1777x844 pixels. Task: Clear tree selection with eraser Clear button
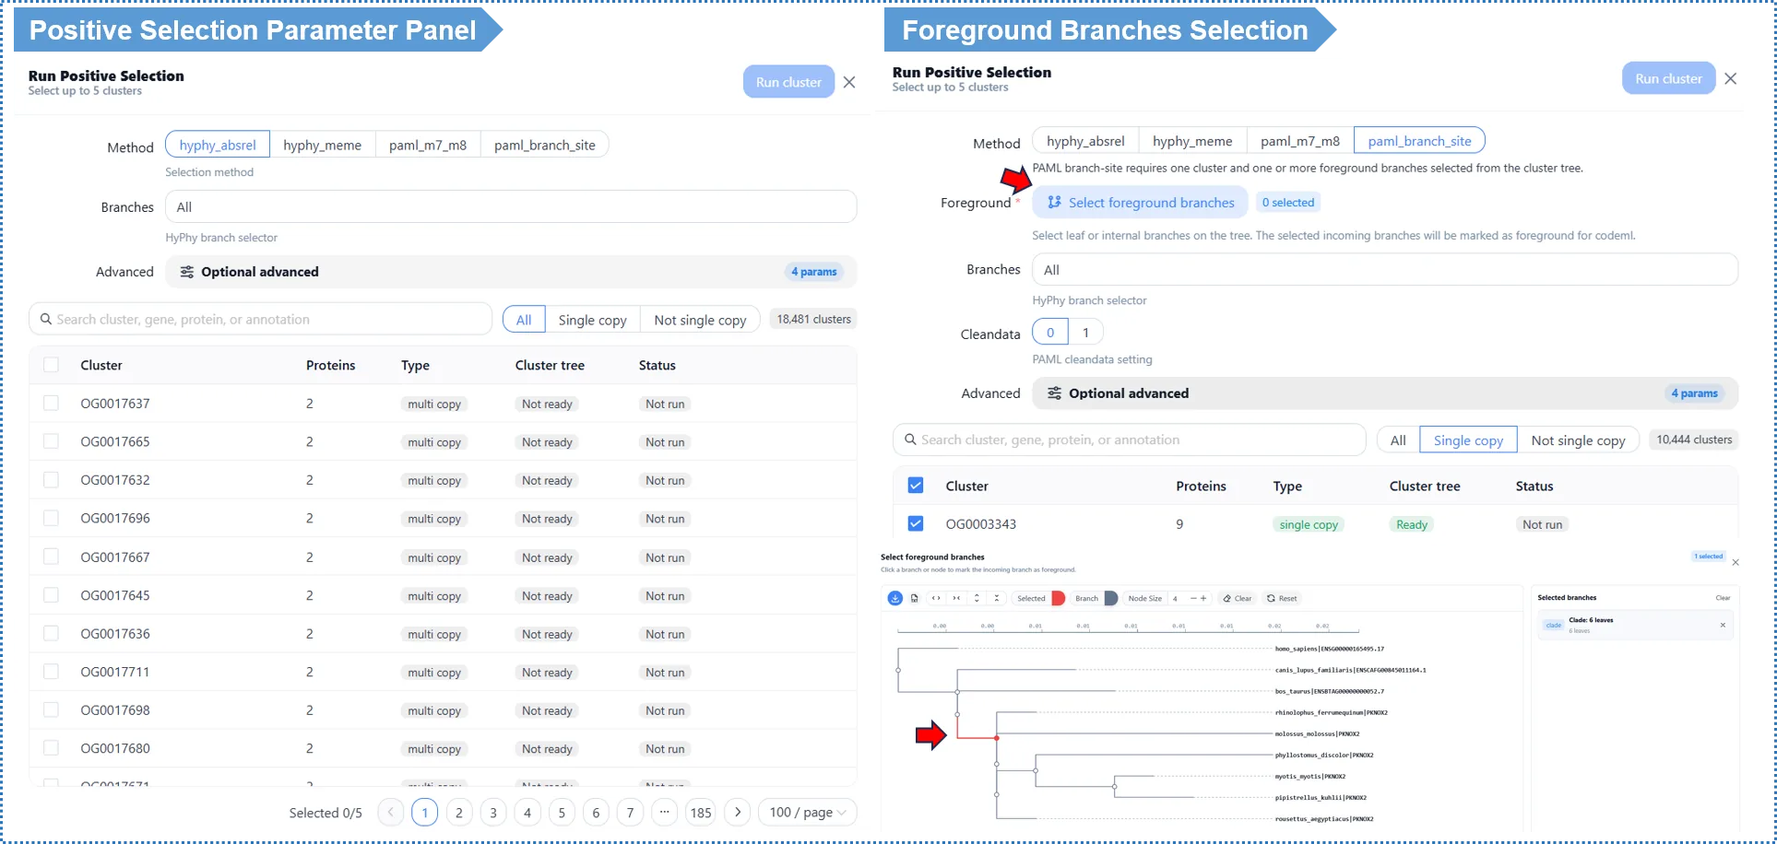(1238, 598)
